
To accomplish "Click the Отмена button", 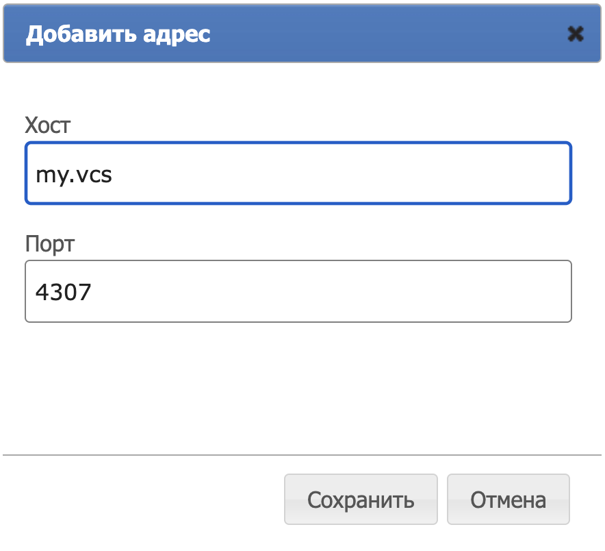I will 508,499.
